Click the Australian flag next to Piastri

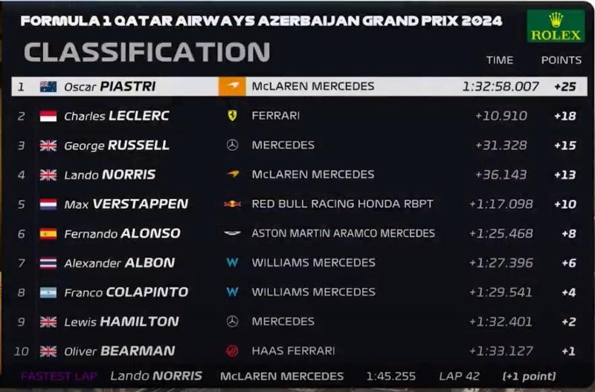pos(48,87)
